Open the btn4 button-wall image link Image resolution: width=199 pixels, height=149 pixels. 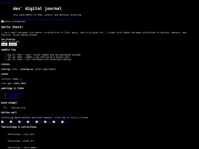[31, 122]
